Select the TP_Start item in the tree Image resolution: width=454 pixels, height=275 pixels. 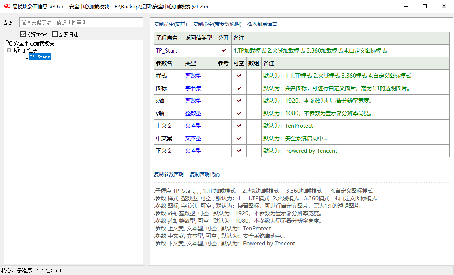click(40, 57)
